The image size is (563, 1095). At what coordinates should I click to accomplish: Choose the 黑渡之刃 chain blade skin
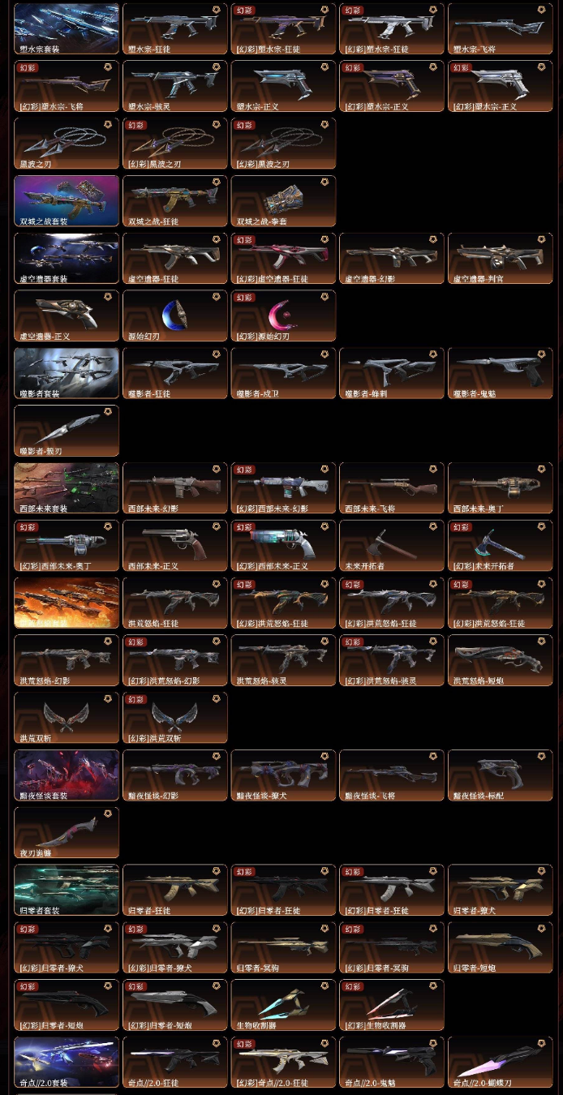(x=67, y=144)
